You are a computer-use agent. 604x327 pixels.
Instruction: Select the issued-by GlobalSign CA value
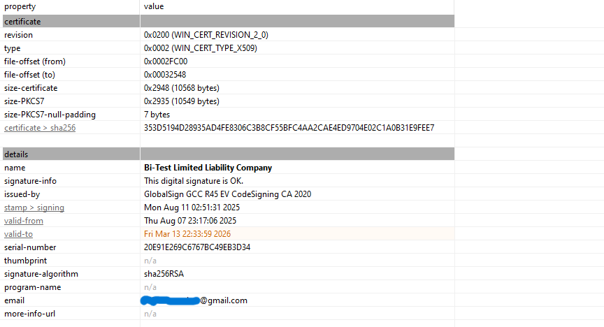[227, 194]
